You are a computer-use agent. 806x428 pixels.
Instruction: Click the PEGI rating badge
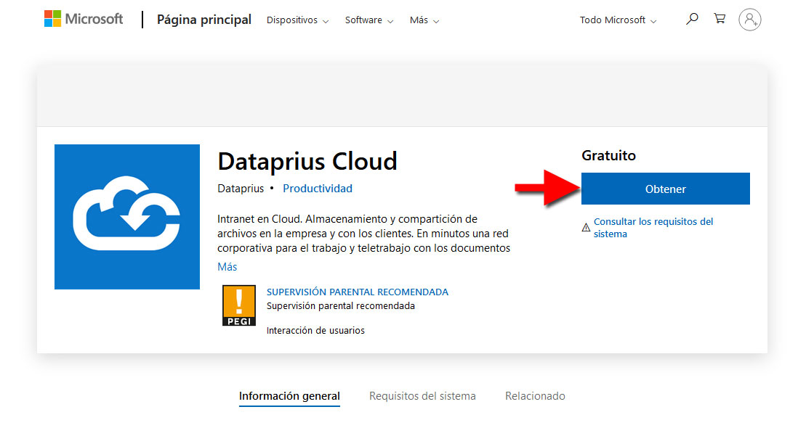coord(239,305)
